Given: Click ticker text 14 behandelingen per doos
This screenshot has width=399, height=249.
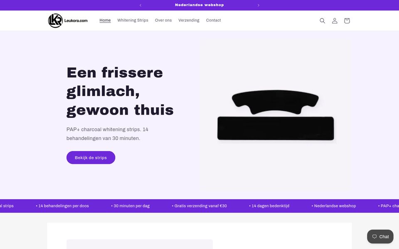Looking at the screenshot, I should pos(62,206).
